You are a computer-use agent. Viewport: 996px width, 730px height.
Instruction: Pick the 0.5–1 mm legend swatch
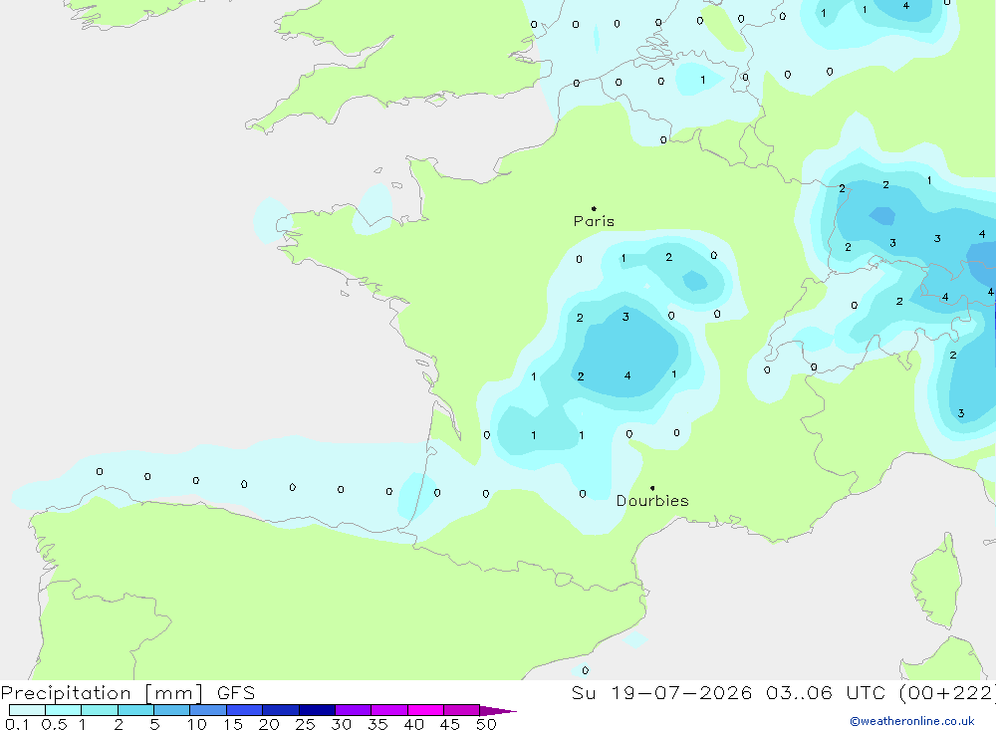pos(64,710)
